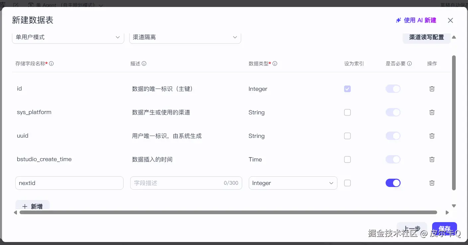
Task: Click the uuid field name
Action: [x=23, y=136]
